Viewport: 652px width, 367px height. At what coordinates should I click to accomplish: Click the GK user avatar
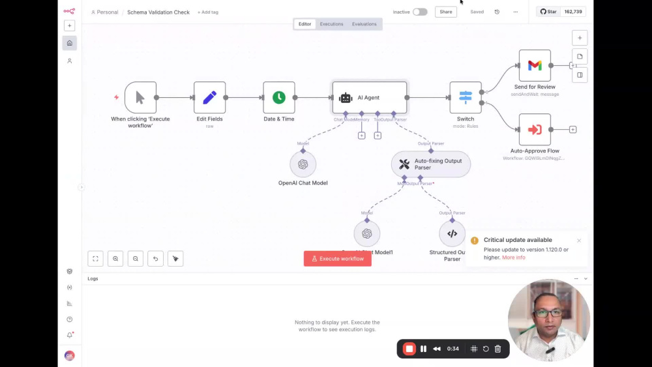70,355
